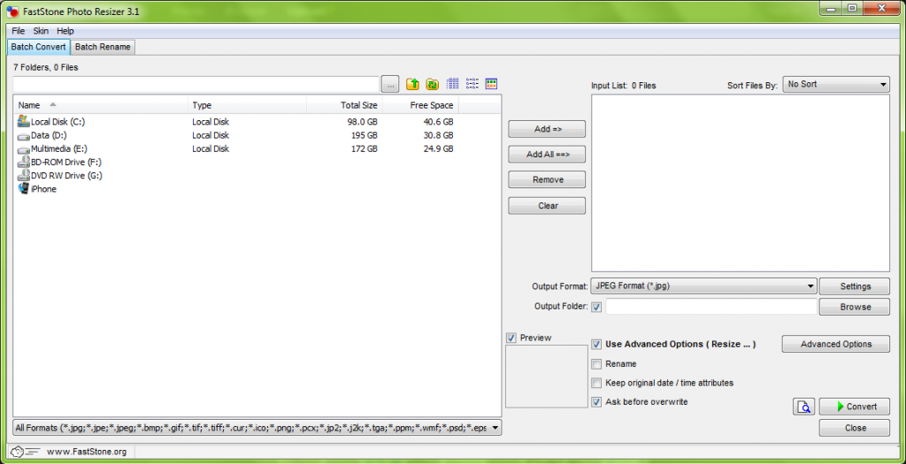Open output format Settings
Screen dimensions: 906x464
pyautogui.click(x=855, y=286)
